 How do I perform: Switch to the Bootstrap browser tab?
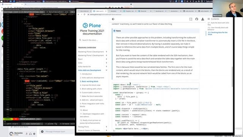coord(160,11)
